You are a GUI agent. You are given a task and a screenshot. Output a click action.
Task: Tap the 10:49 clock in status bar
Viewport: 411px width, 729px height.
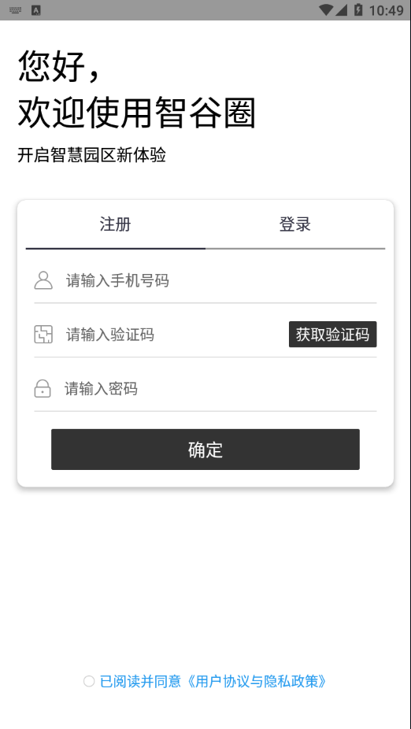pyautogui.click(x=387, y=10)
